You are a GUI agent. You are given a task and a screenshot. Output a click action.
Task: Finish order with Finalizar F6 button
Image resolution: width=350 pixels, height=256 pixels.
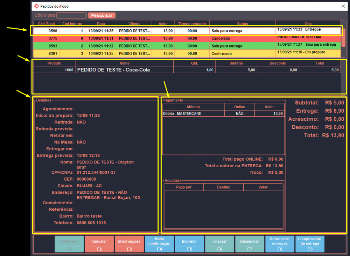[x=219, y=244]
